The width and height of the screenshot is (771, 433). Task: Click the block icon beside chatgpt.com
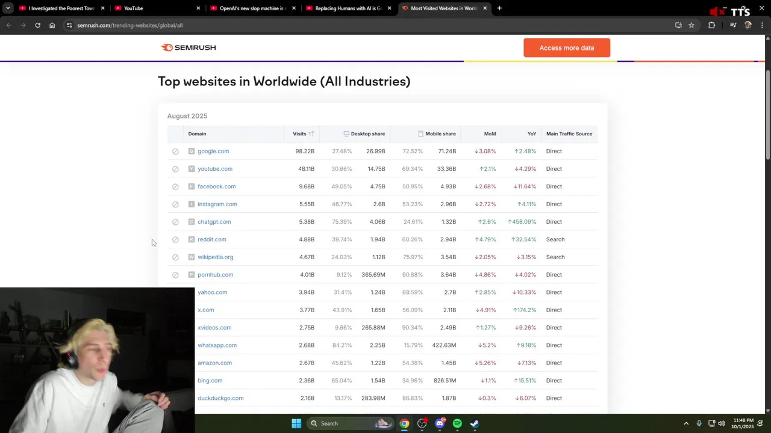(x=175, y=222)
